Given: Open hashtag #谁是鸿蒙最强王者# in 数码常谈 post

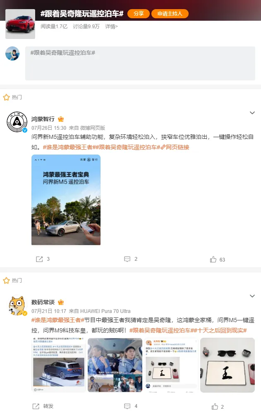Looking at the screenshot, I should point(58,320).
